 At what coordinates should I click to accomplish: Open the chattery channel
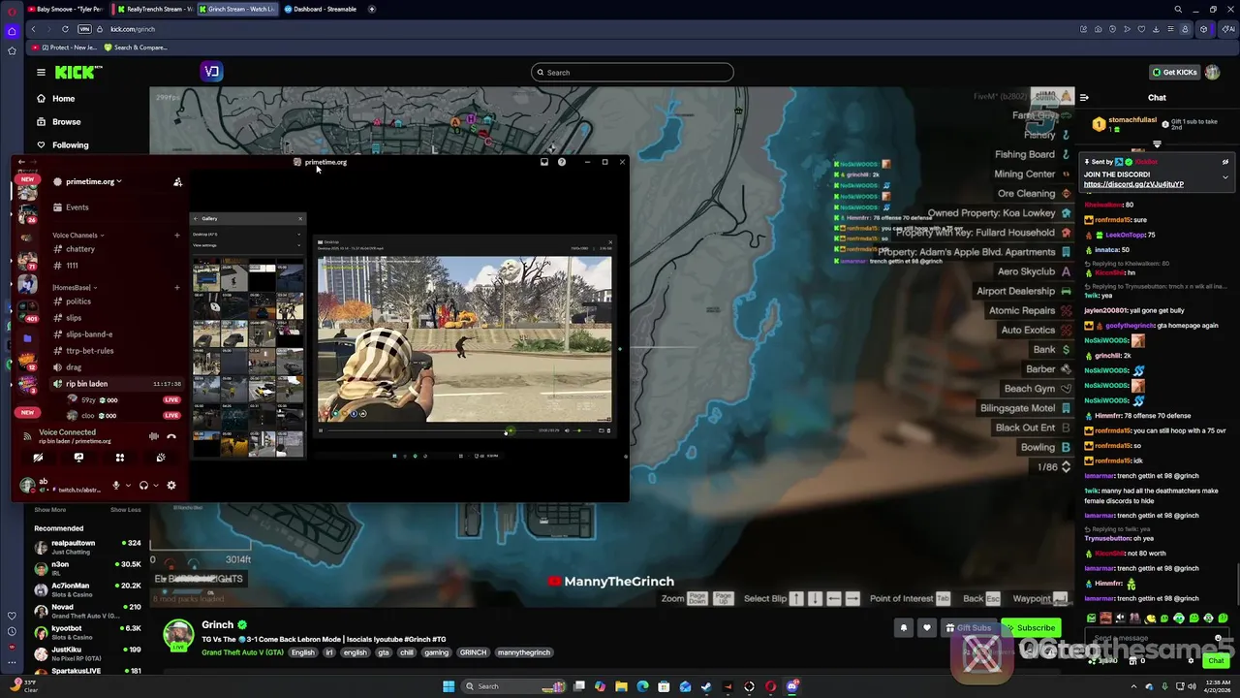pyautogui.click(x=80, y=249)
